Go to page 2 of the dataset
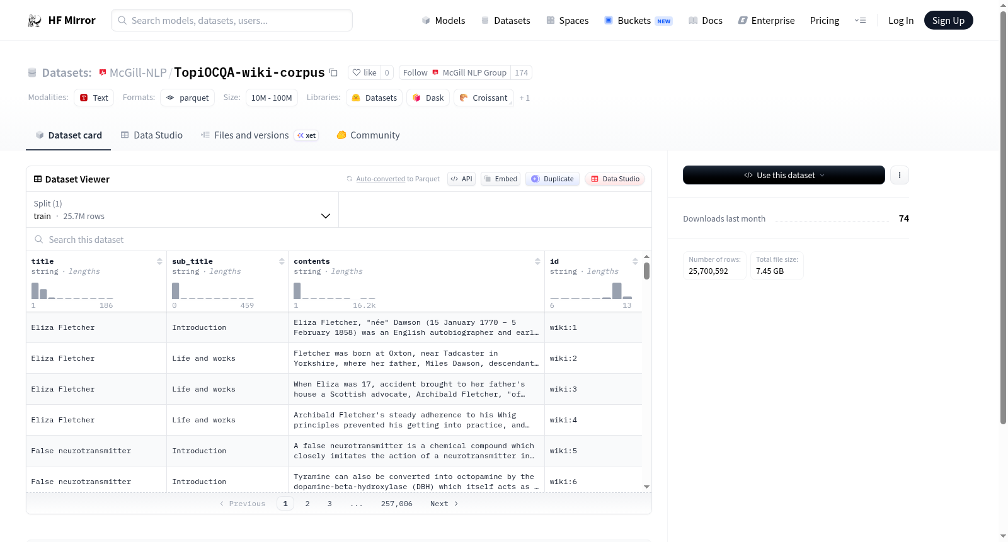This screenshot has width=1008, height=542. pyautogui.click(x=307, y=504)
